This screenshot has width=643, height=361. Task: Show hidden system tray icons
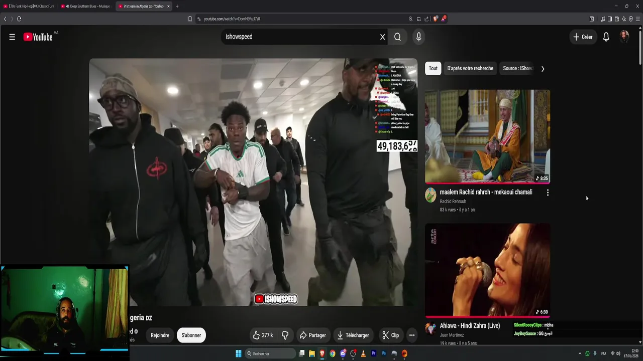(x=580, y=353)
